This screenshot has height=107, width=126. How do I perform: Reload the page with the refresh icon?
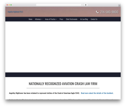(82, 5)
